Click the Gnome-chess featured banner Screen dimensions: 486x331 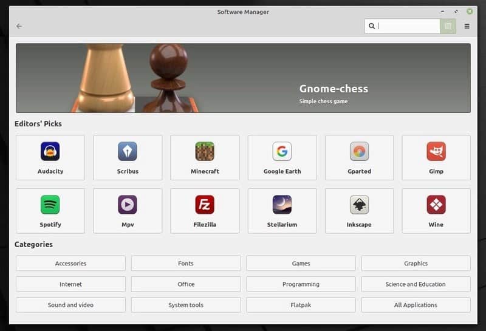click(x=243, y=78)
